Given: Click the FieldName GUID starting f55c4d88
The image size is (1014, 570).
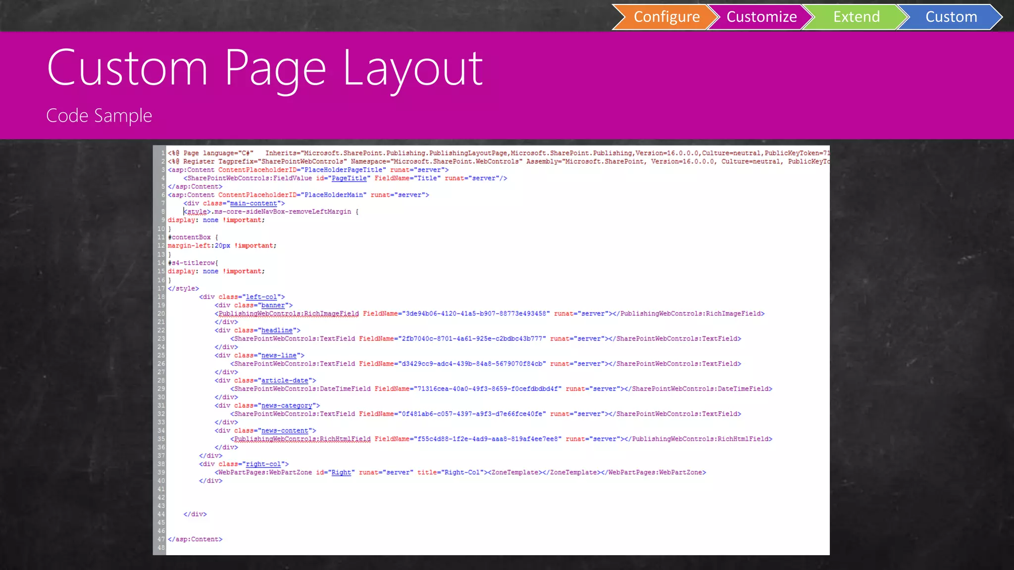Looking at the screenshot, I should (x=488, y=439).
